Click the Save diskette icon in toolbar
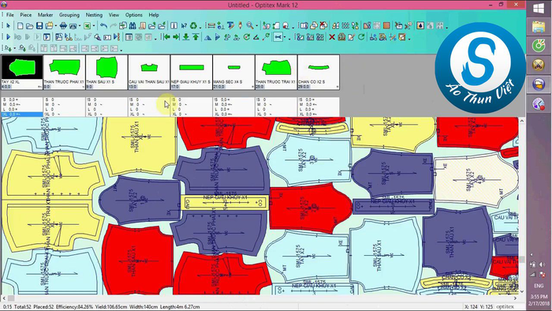 (39, 26)
